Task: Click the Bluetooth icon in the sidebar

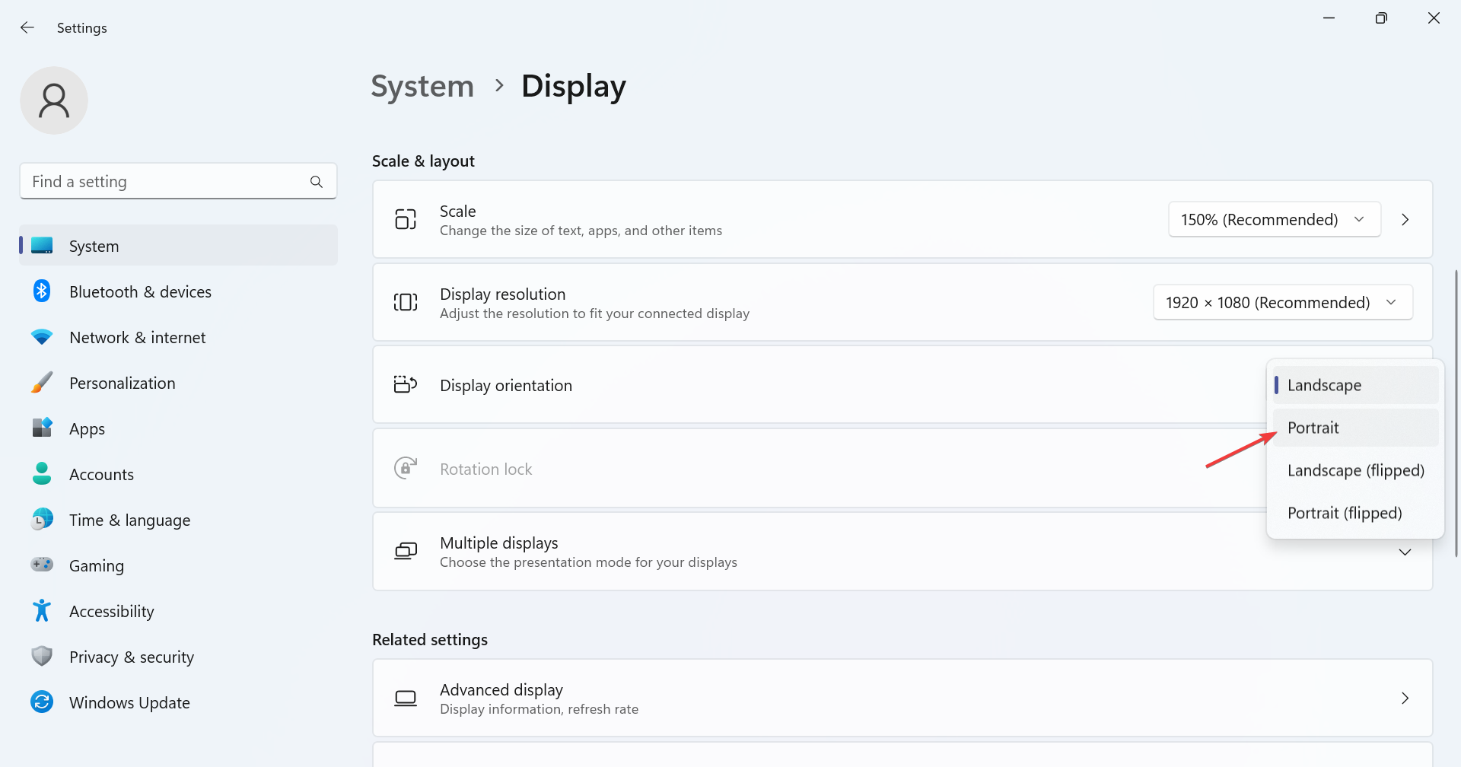Action: (x=42, y=291)
